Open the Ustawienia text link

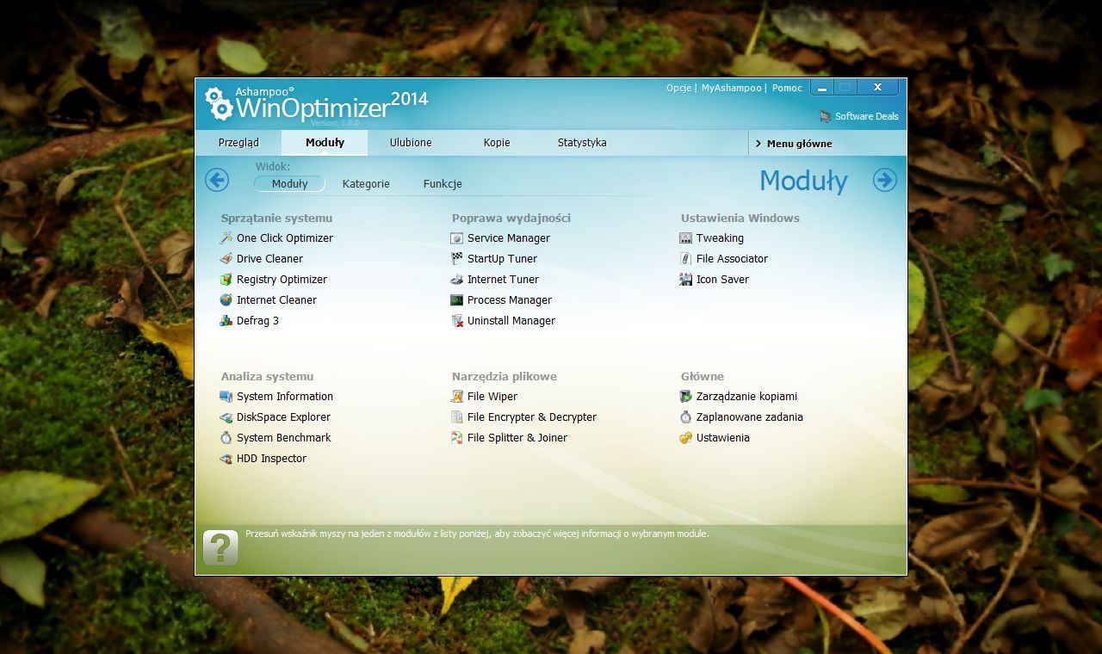click(x=723, y=438)
